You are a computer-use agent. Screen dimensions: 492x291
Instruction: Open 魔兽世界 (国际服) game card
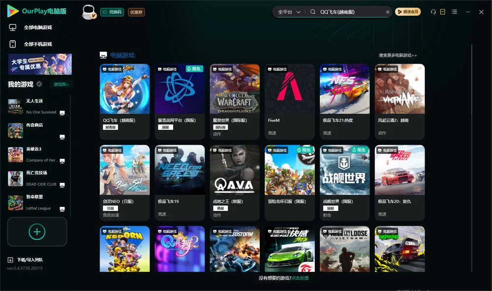tap(235, 102)
